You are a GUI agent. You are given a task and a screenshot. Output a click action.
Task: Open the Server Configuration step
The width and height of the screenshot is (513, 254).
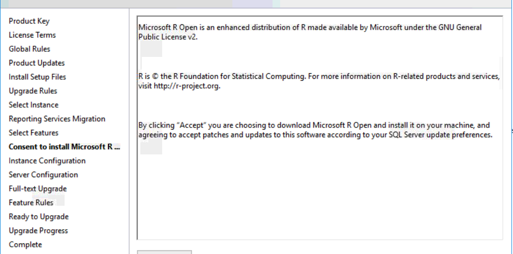click(x=43, y=175)
